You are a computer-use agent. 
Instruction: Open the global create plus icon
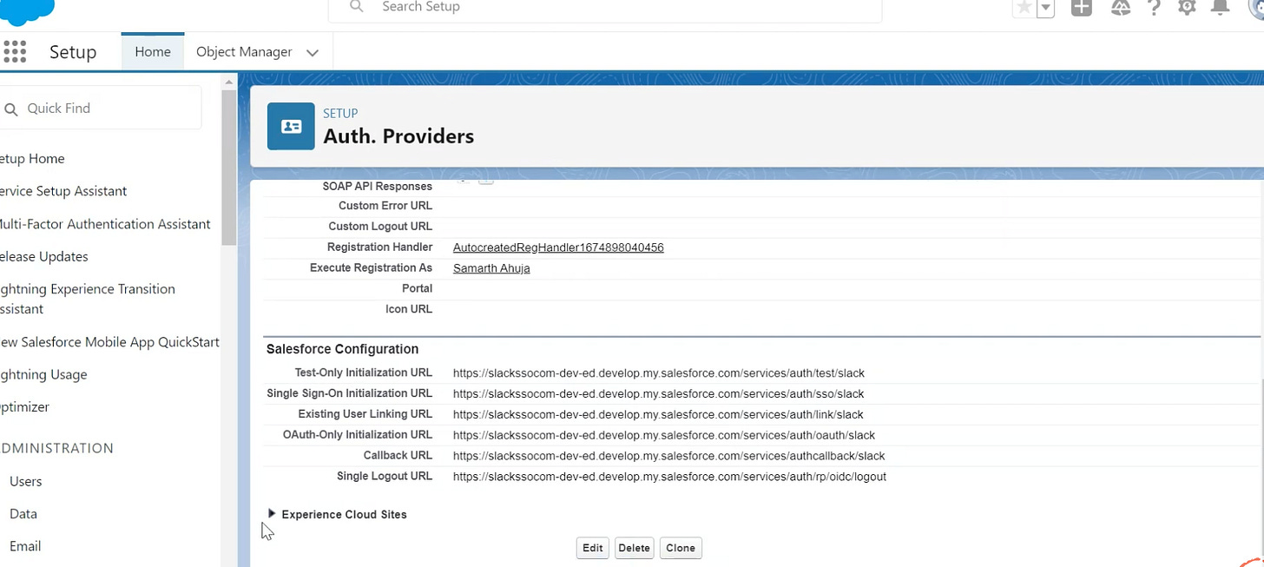(1081, 7)
